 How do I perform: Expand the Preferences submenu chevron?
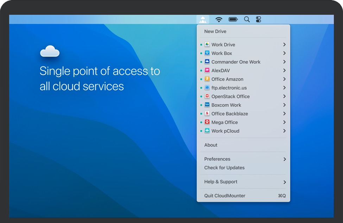tap(285, 159)
